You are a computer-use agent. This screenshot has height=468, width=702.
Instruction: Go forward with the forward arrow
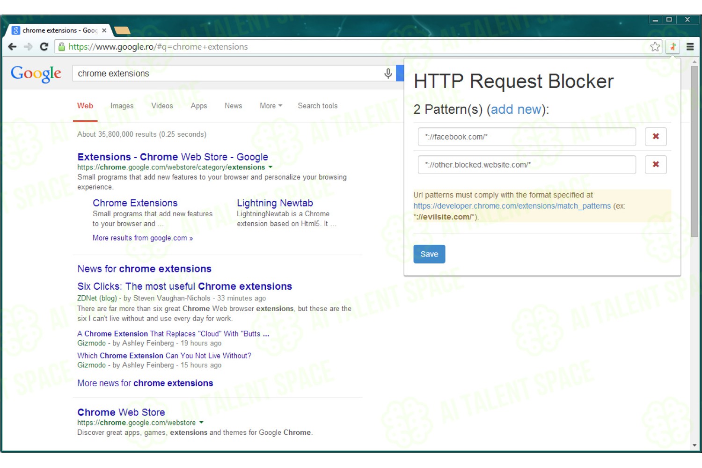[x=28, y=47]
